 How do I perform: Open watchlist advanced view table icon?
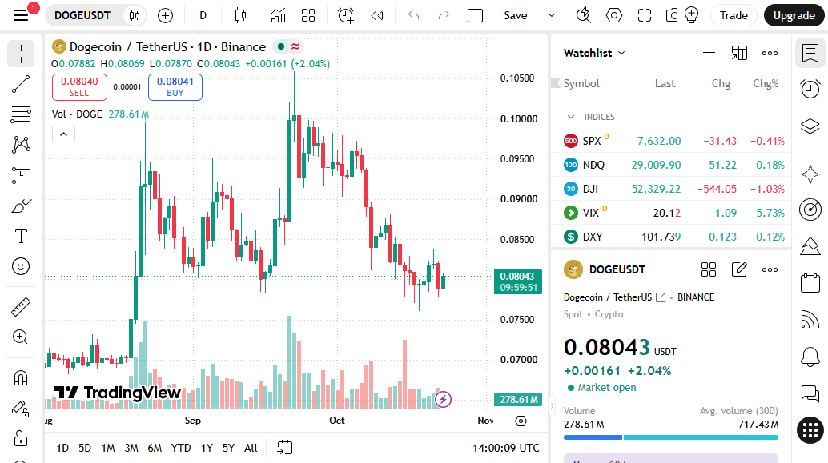pyautogui.click(x=739, y=53)
